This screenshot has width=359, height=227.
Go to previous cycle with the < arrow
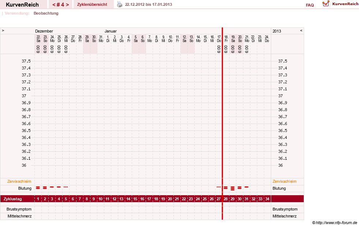[54, 5]
